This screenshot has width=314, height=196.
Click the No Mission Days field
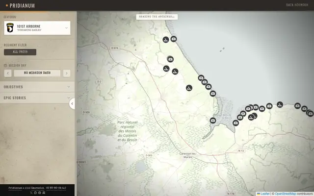coord(37,73)
